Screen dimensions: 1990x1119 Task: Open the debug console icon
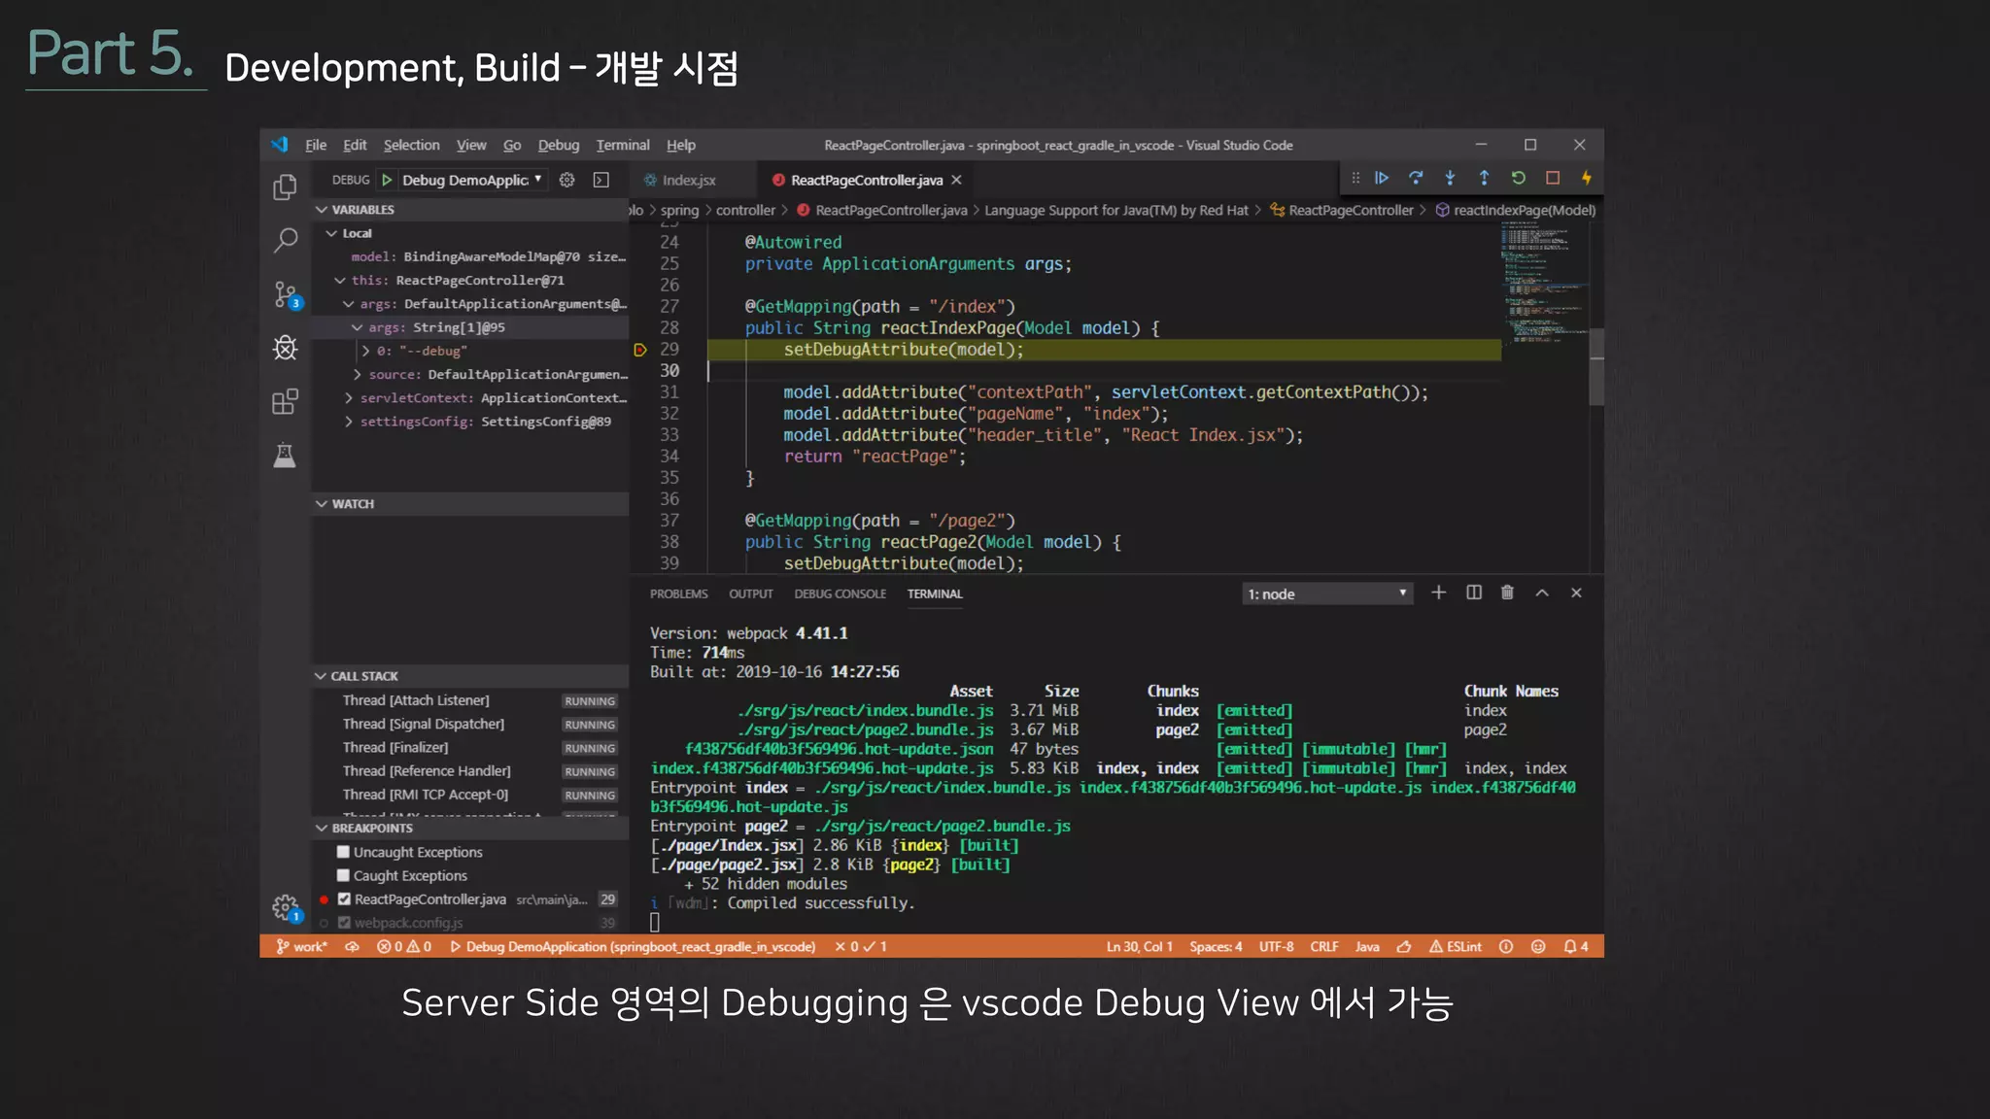point(601,180)
